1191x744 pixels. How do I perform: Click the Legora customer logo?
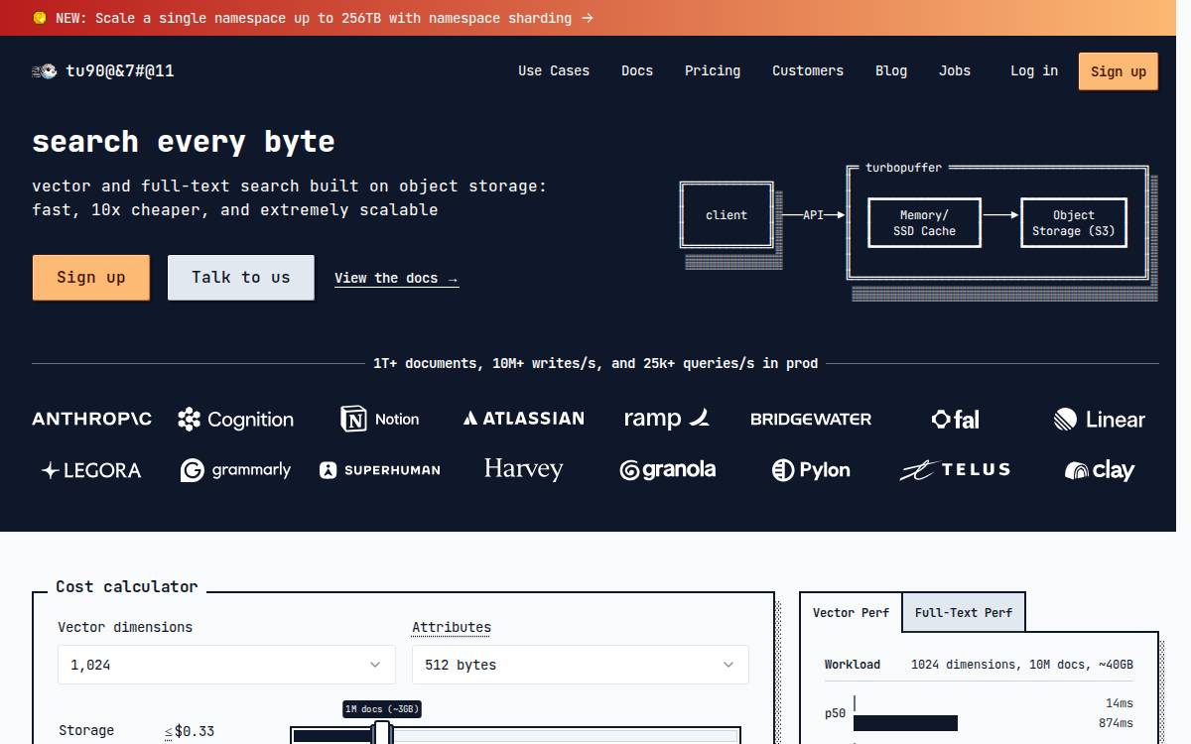(x=91, y=470)
